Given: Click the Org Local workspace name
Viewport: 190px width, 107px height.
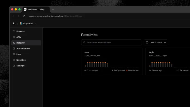Looking at the screenshot, I should tap(28, 23).
